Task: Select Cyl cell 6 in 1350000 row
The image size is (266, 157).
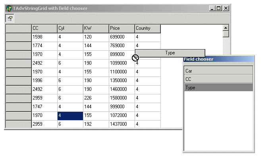Action: pyautogui.click(x=70, y=81)
